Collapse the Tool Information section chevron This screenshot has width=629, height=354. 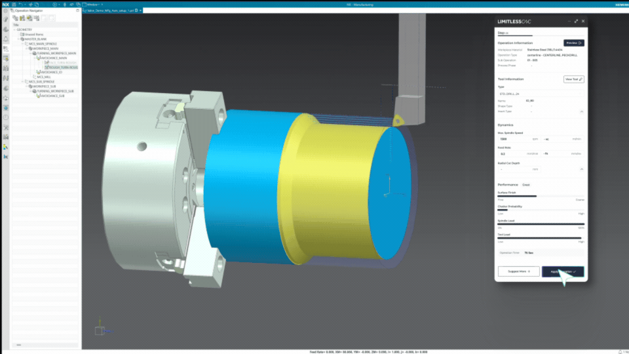coord(582,111)
